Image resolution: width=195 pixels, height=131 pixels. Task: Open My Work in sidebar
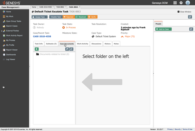(10, 16)
